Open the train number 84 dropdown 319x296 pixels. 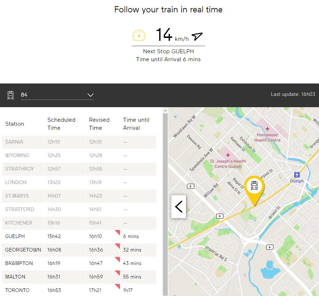point(57,95)
